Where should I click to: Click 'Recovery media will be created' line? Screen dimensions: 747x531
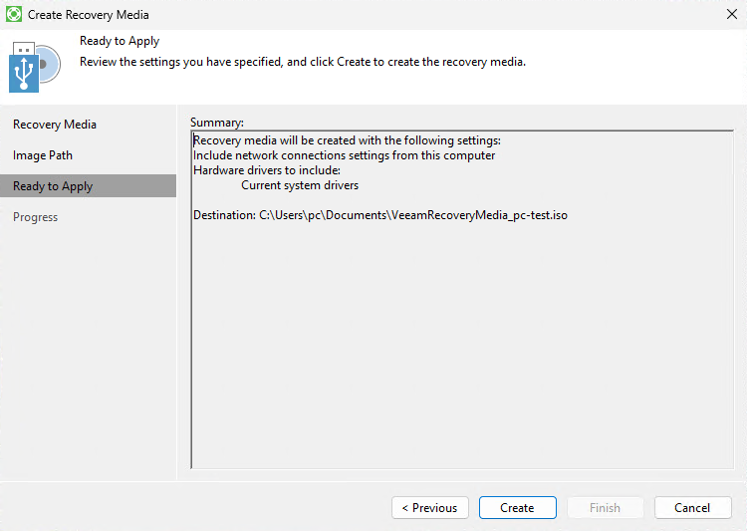[347, 140]
